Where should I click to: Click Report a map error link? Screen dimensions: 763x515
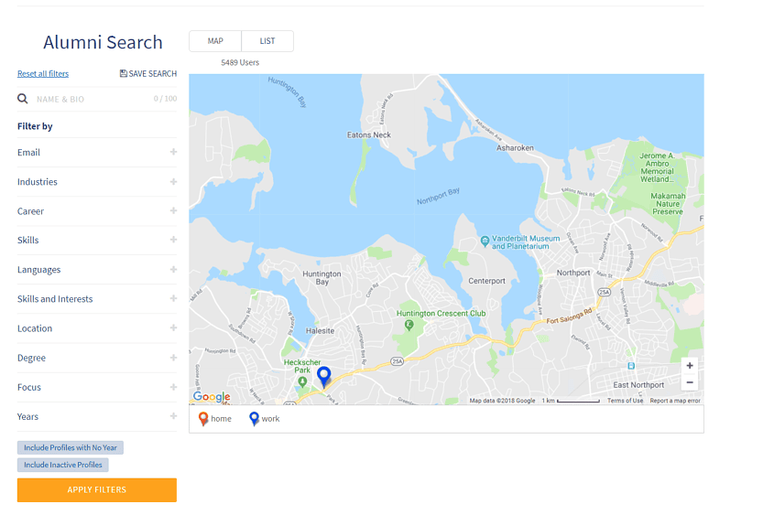point(675,401)
